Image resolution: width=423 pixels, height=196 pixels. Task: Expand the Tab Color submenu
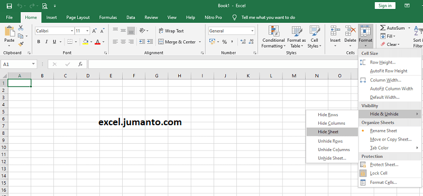[x=390, y=148]
